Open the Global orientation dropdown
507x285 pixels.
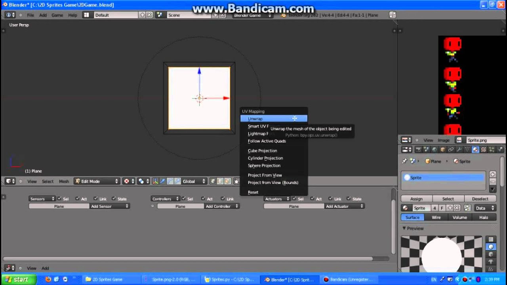(194, 181)
